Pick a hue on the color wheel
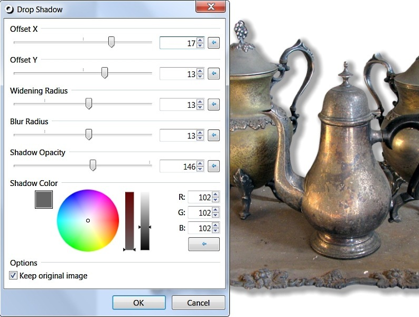Image resolution: width=419 pixels, height=317 pixels. point(88,220)
